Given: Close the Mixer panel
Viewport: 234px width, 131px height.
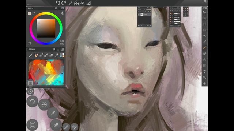Looking at the screenshot, I should point(62,49).
